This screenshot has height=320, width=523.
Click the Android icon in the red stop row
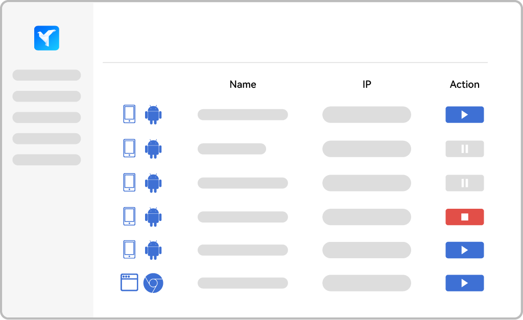153,217
